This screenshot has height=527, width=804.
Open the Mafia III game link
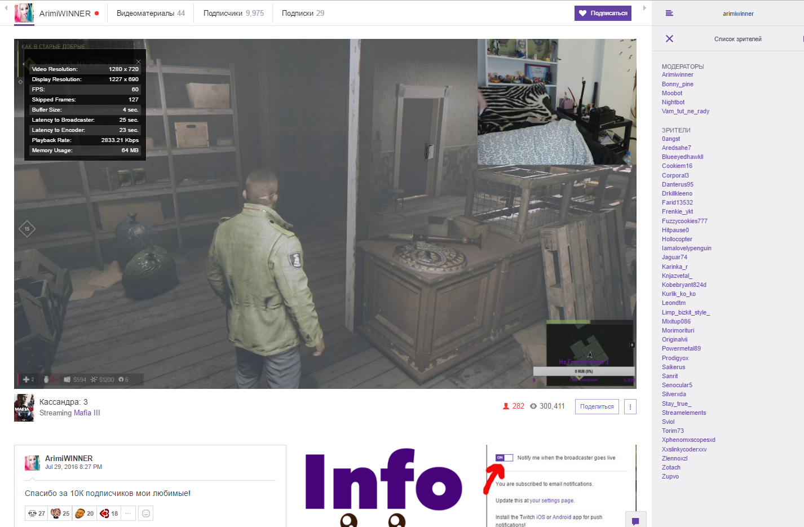86,413
